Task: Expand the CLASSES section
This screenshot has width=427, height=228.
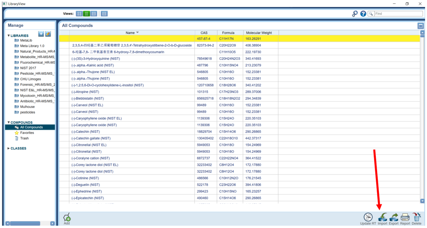Action: [x=9, y=148]
